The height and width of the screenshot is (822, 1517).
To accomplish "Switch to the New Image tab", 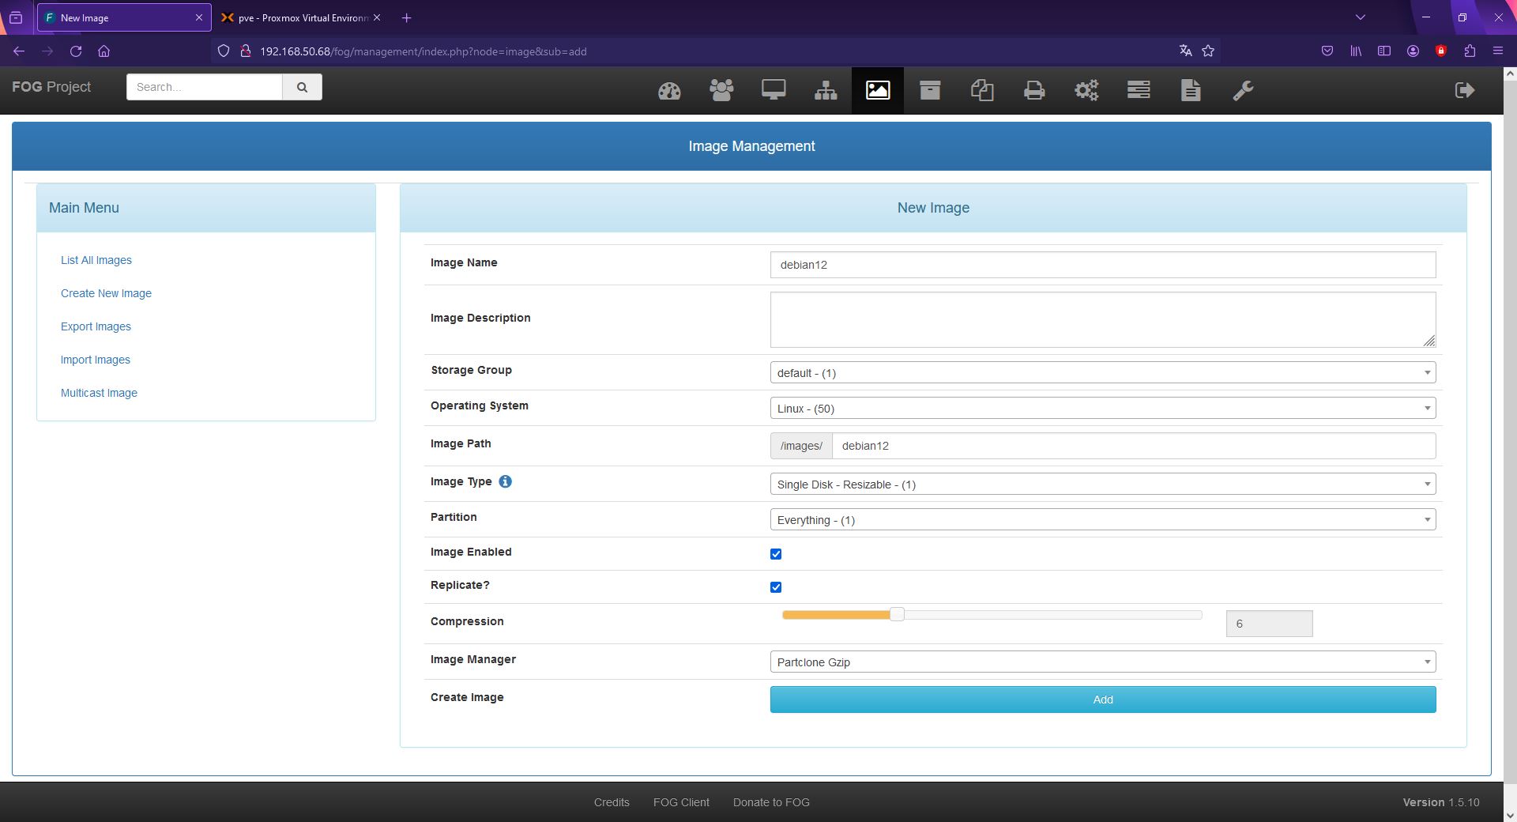I will tap(122, 17).
